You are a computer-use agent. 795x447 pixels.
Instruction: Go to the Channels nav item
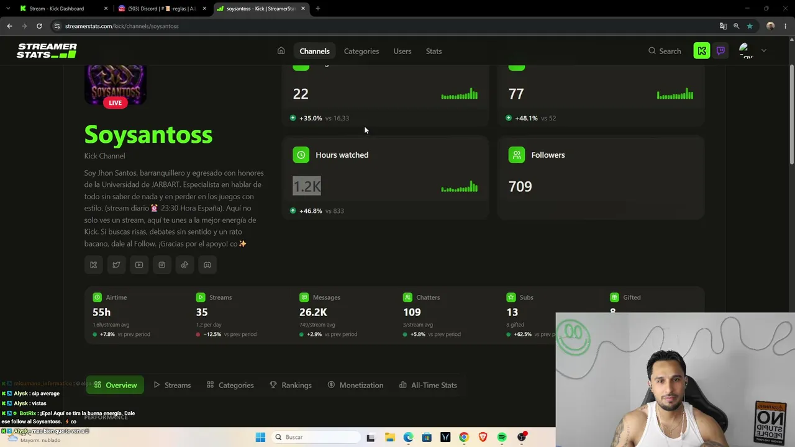tap(314, 51)
